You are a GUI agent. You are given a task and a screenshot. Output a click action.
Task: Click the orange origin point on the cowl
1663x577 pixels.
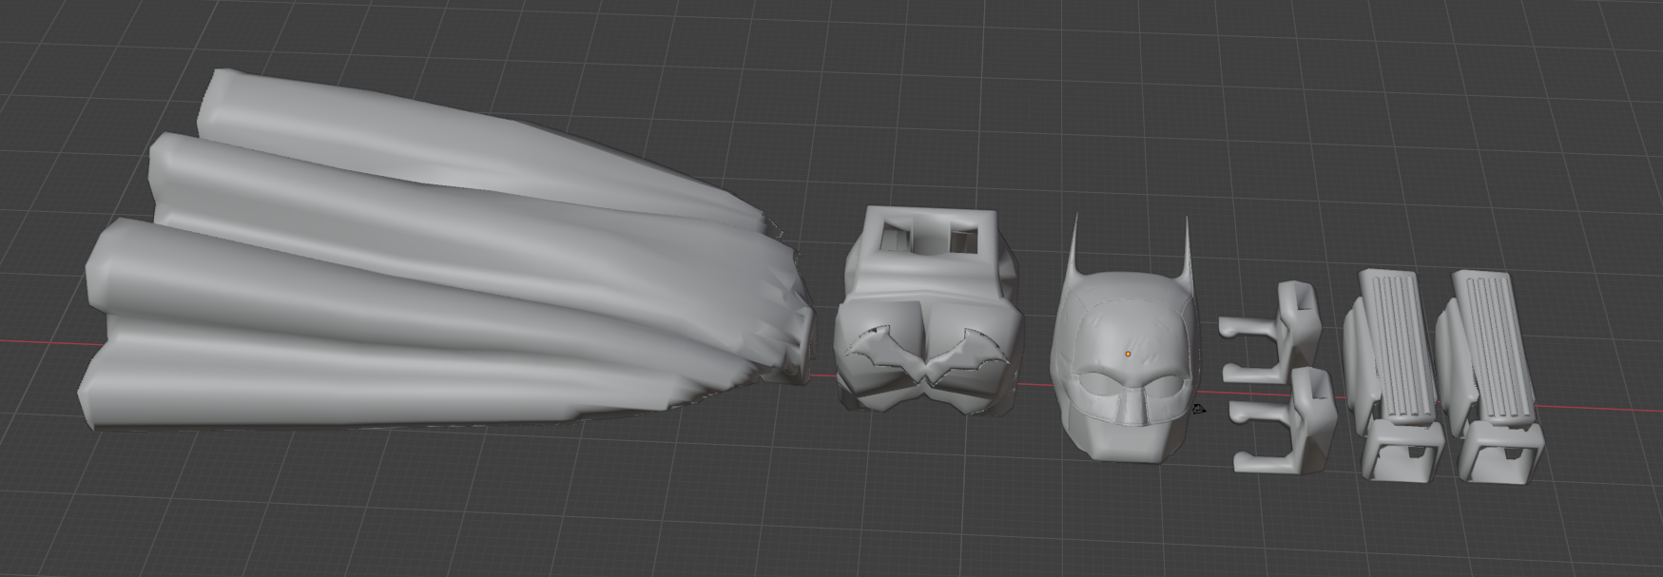[x=1129, y=354]
